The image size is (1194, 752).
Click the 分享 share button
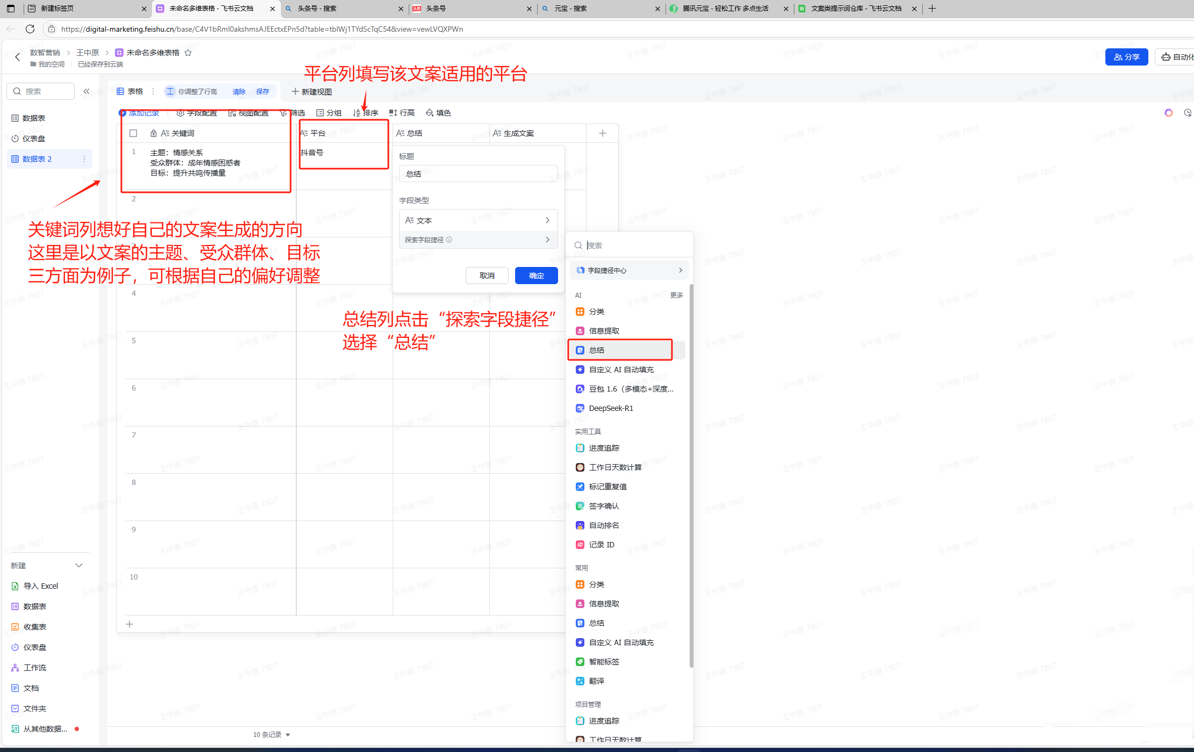tap(1126, 56)
